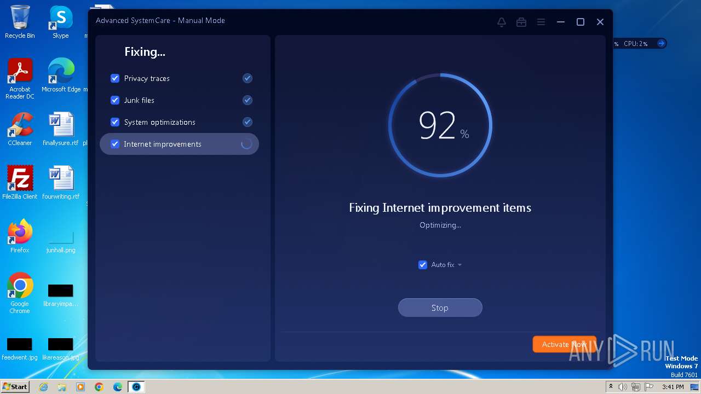Open the toolbox briefcase icon
Image resolution: width=701 pixels, height=394 pixels.
pyautogui.click(x=521, y=22)
